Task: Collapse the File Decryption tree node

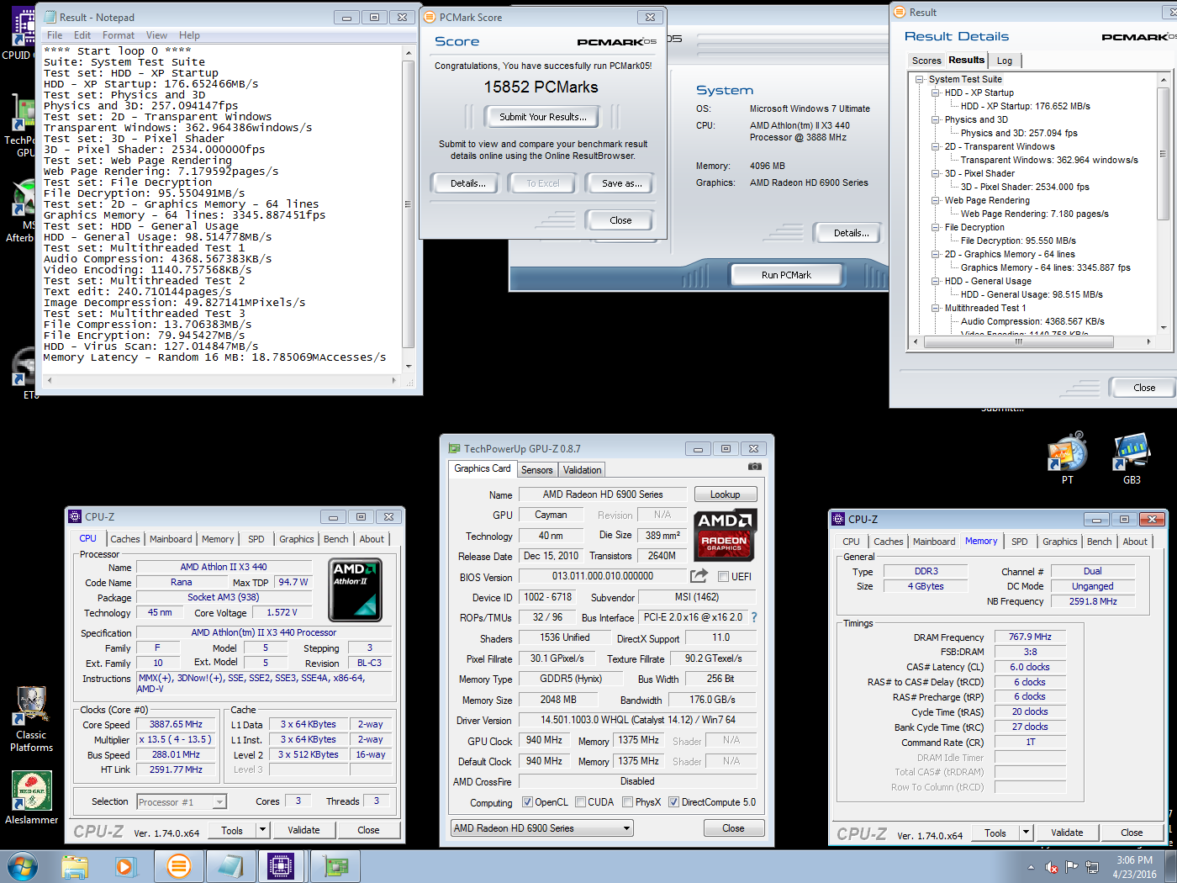Action: coord(935,228)
